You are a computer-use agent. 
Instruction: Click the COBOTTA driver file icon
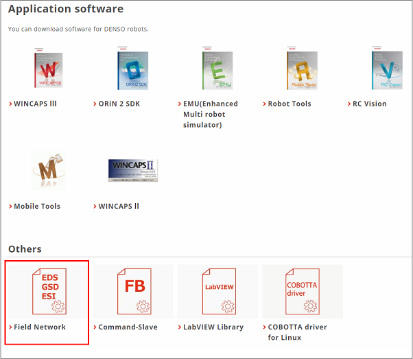click(x=302, y=291)
